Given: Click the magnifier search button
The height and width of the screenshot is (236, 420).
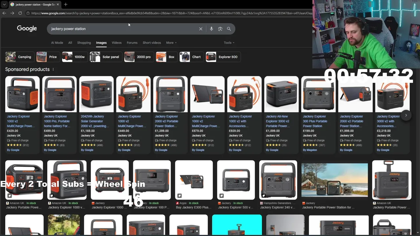Looking at the screenshot, I should point(229,29).
